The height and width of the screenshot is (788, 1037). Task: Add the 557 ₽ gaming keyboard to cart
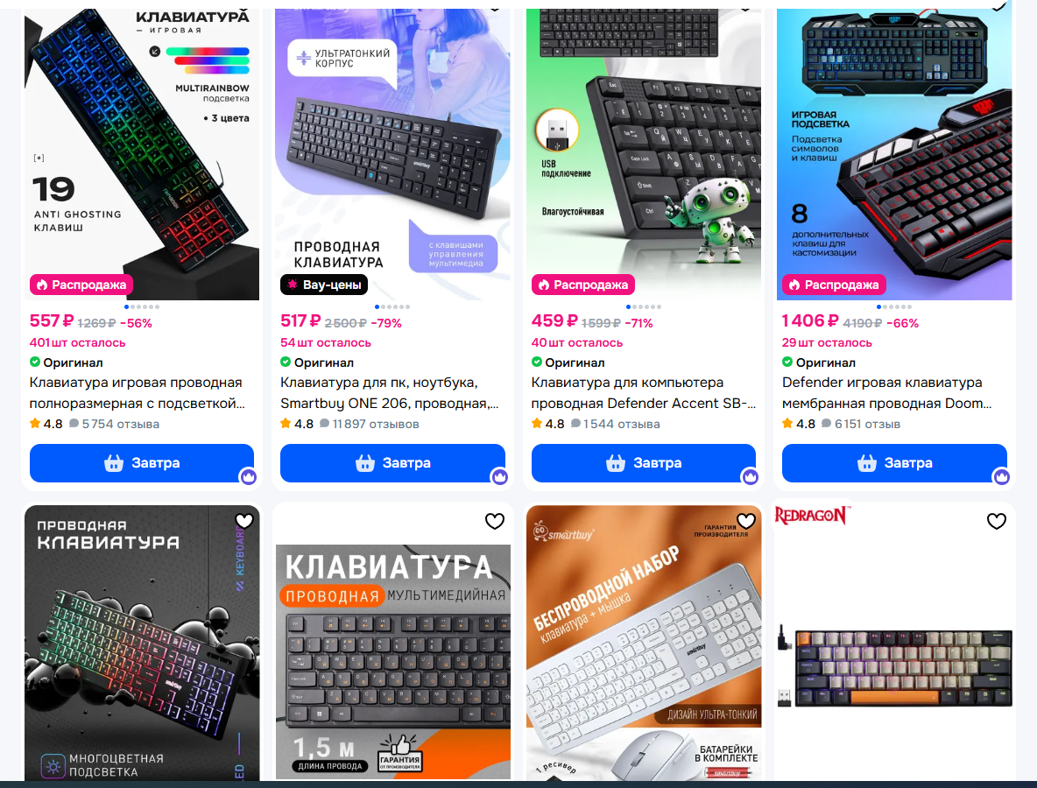click(142, 463)
